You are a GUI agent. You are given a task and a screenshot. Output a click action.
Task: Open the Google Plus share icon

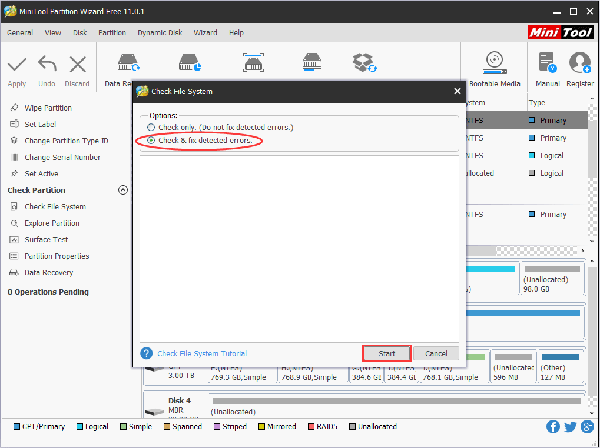pos(587,427)
